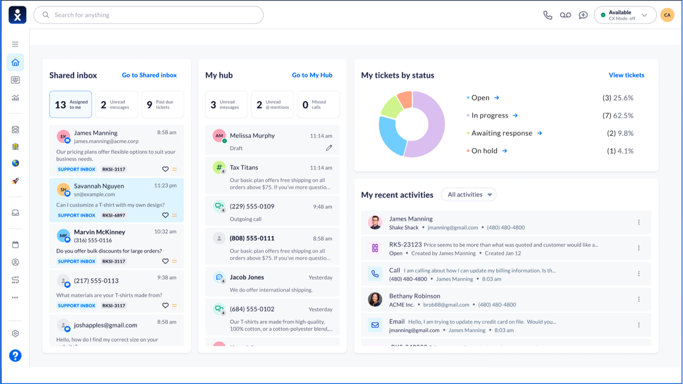This screenshot has height=384, width=683.
Task: Click the Go to Shared inbox link
Action: tap(149, 75)
